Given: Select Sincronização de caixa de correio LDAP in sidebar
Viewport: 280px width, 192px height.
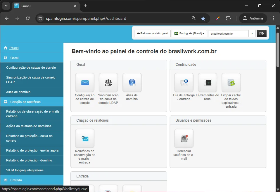Looking at the screenshot, I should [32, 80].
